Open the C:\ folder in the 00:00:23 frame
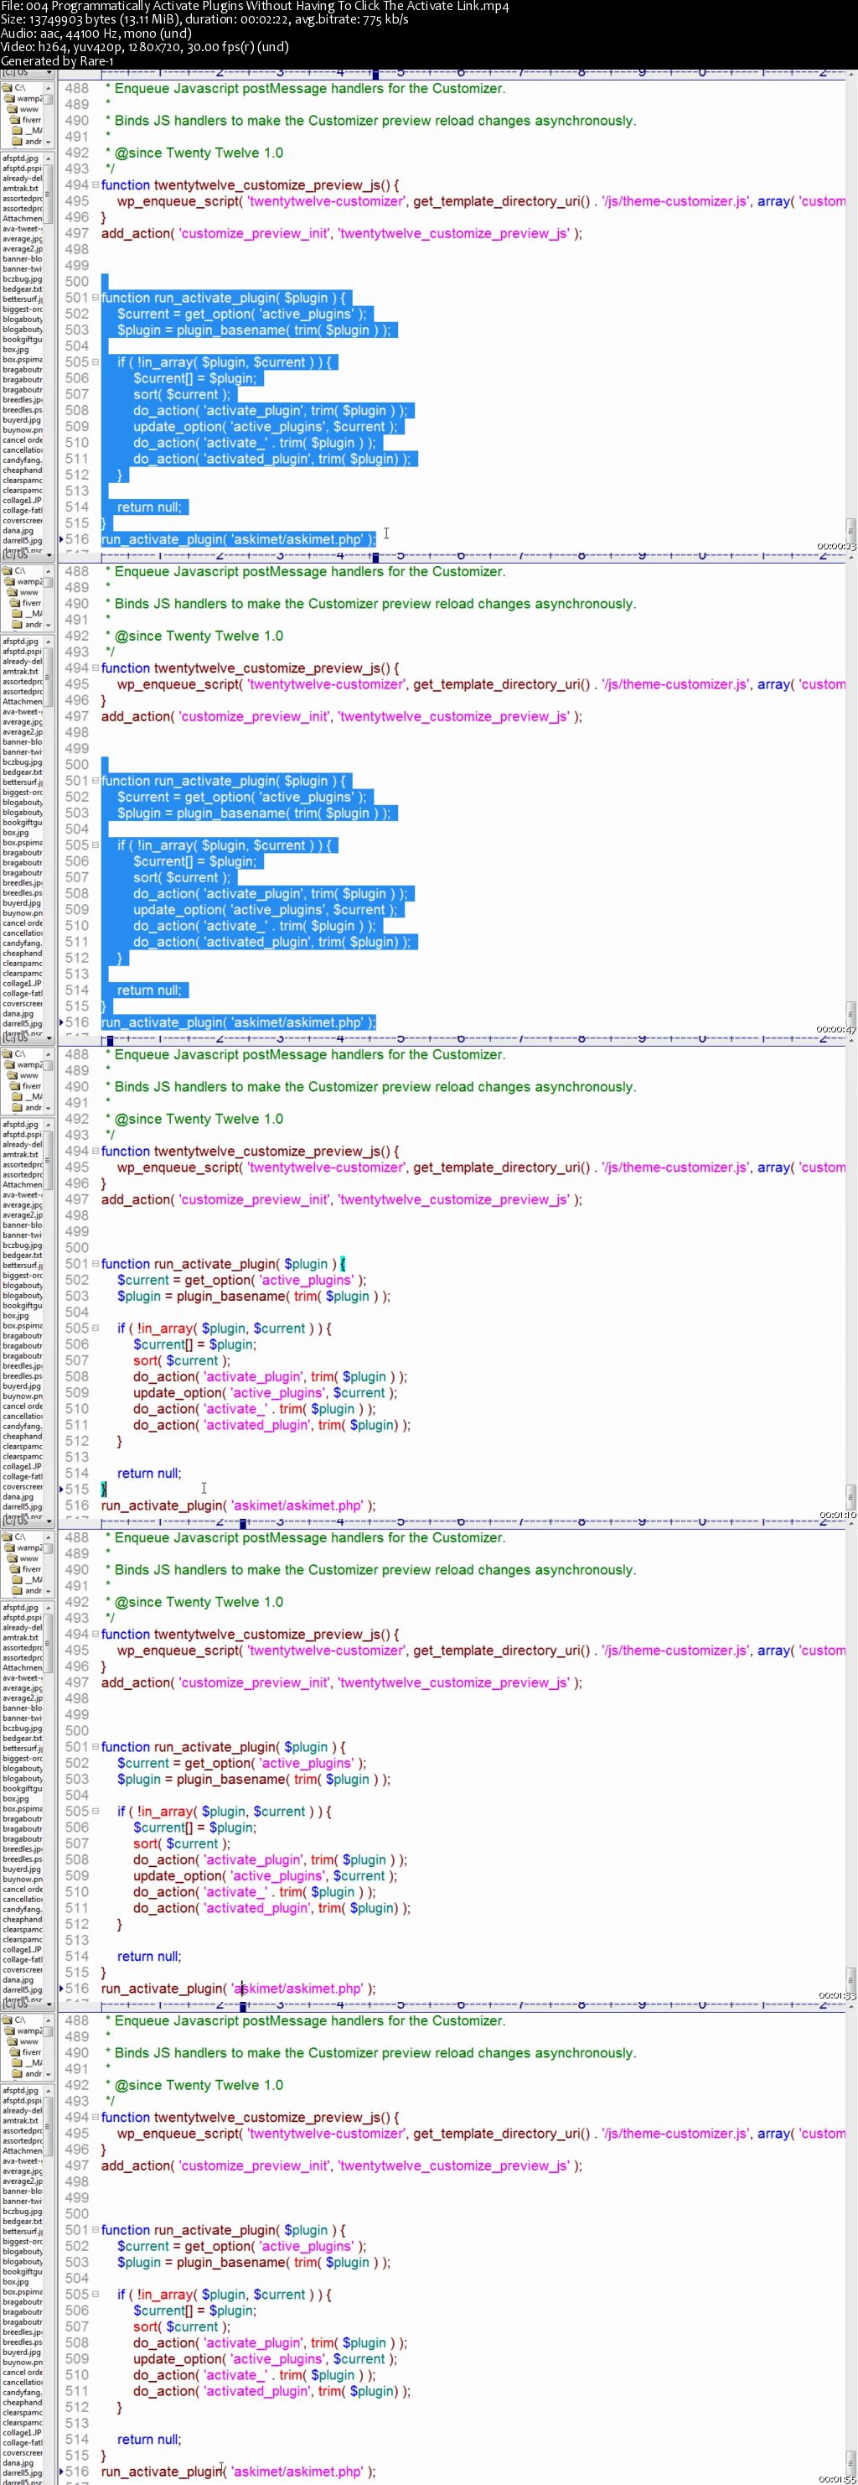This screenshot has width=858, height=2485. [x=14, y=88]
